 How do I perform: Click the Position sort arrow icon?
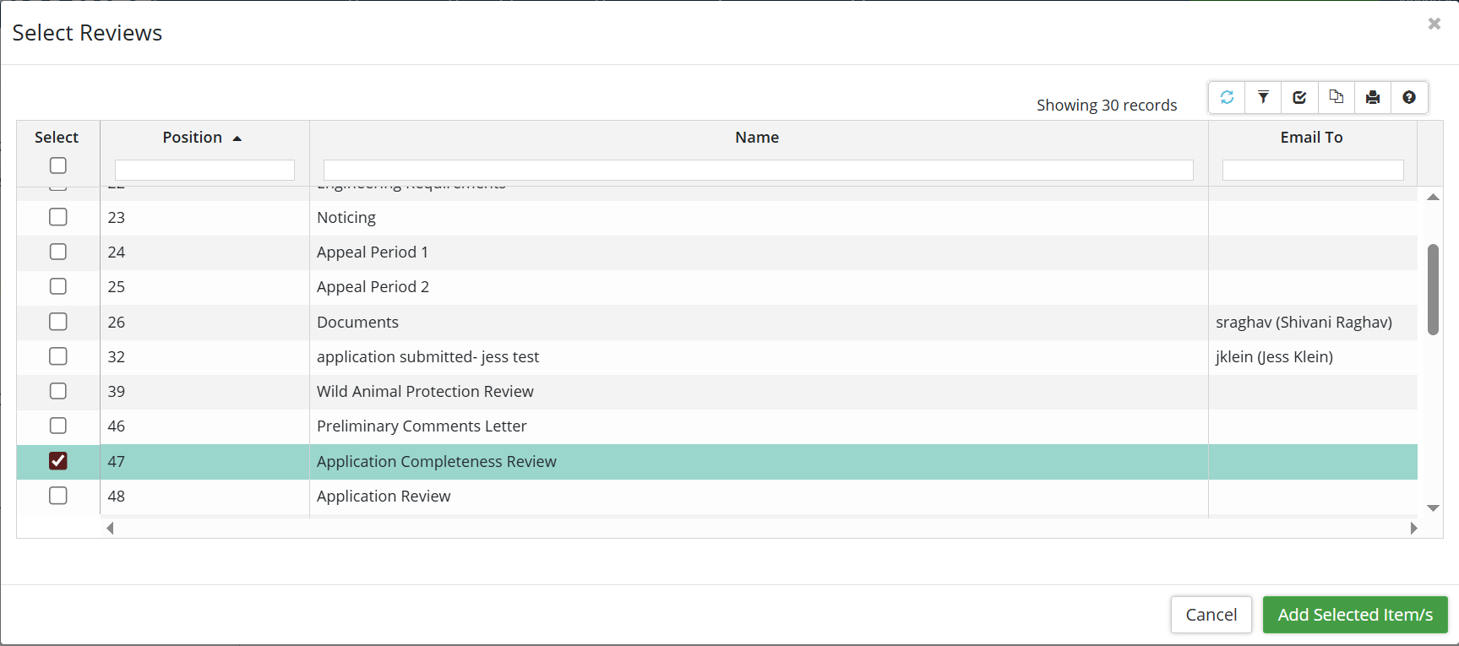click(x=237, y=138)
